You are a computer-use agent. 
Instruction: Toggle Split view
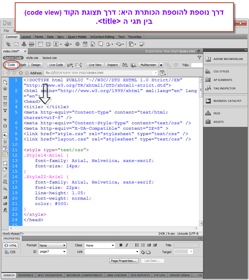pos(23,65)
